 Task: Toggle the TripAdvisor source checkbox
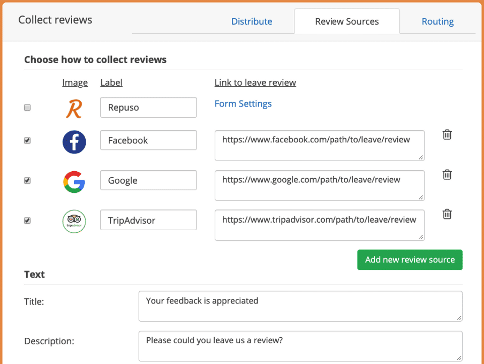coord(28,221)
